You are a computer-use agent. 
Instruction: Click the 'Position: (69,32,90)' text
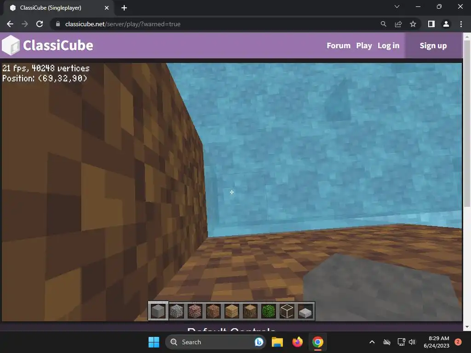coord(45,78)
